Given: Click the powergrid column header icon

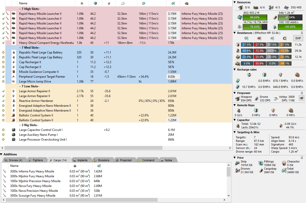Looking at the screenshot, I should click(82, 3).
